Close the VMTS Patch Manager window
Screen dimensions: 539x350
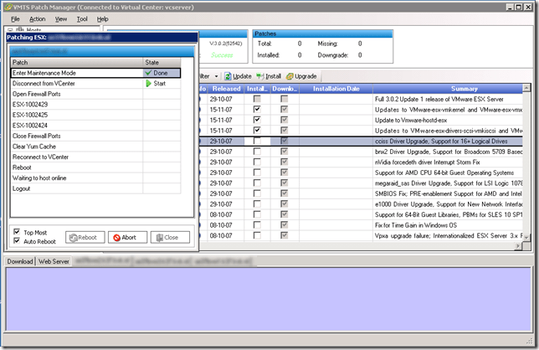click(528, 7)
